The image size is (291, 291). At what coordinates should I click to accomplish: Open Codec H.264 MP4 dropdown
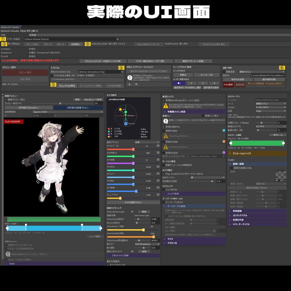coord(271,107)
